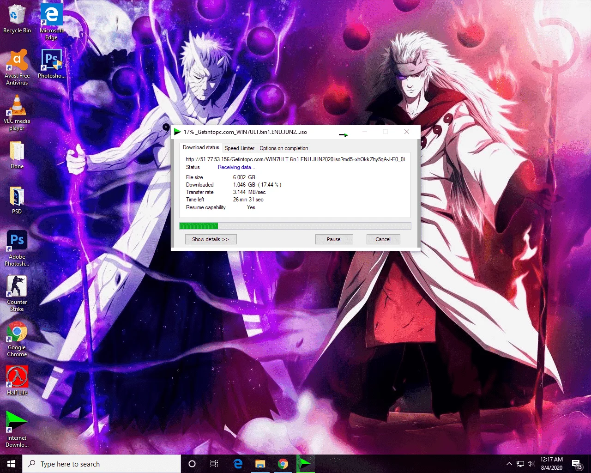Select the Adobe Photosh... desktop shortcut
Screen dimensions: 591x473
pyautogui.click(x=17, y=249)
